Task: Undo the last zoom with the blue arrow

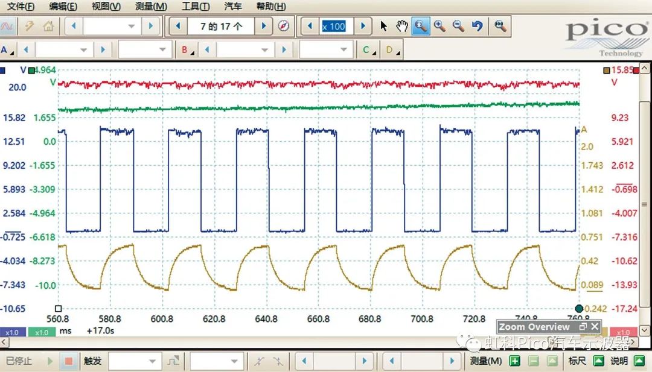Action: click(x=478, y=26)
